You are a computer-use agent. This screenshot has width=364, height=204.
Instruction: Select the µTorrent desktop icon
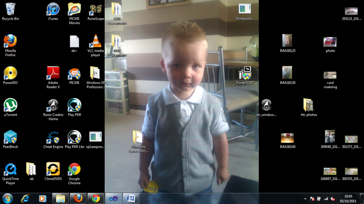coord(10,106)
